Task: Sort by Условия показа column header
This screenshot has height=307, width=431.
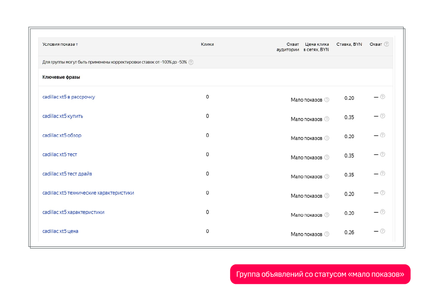Action: pyautogui.click(x=60, y=44)
